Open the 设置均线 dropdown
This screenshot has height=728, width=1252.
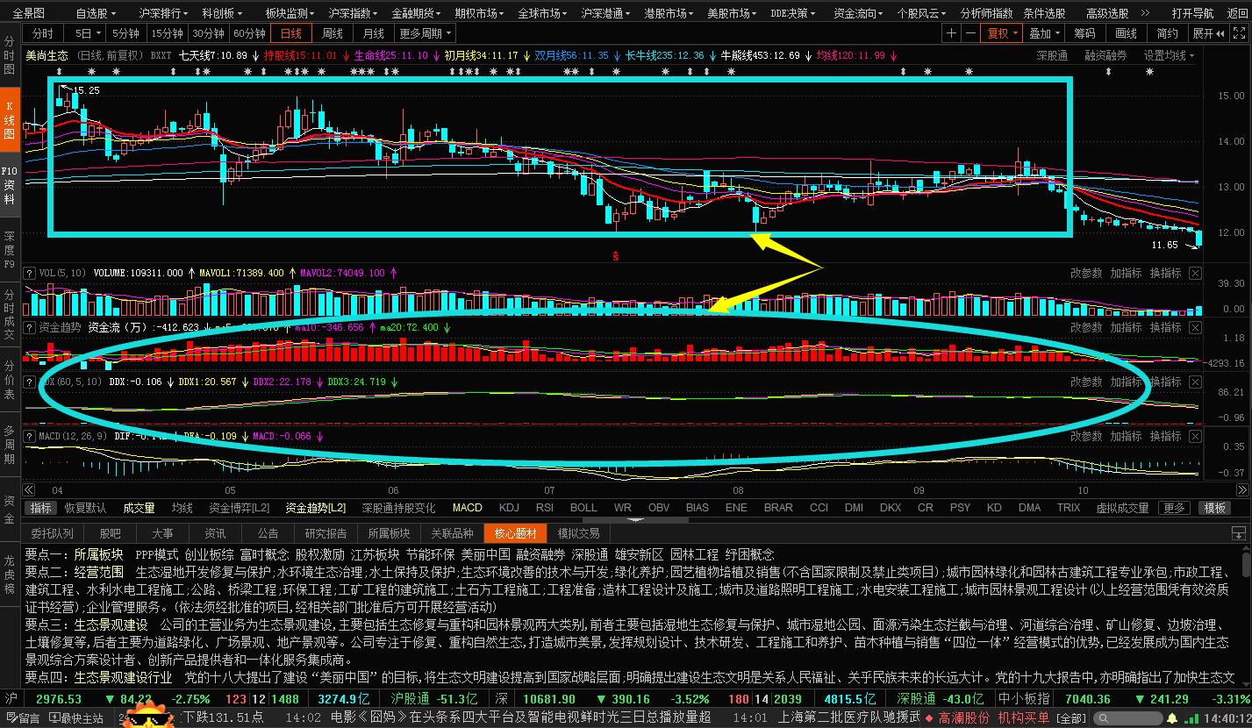1170,55
